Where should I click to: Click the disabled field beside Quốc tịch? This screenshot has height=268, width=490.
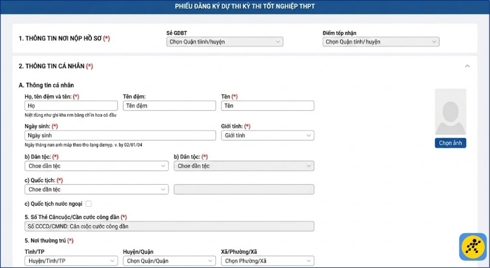(244, 190)
